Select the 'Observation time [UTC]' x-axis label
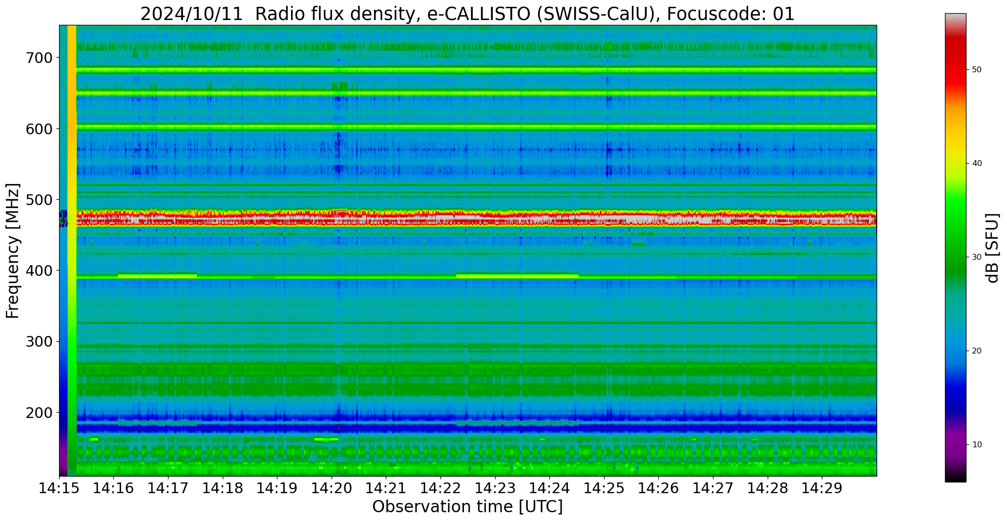The width and height of the screenshot is (1007, 521). 467,507
